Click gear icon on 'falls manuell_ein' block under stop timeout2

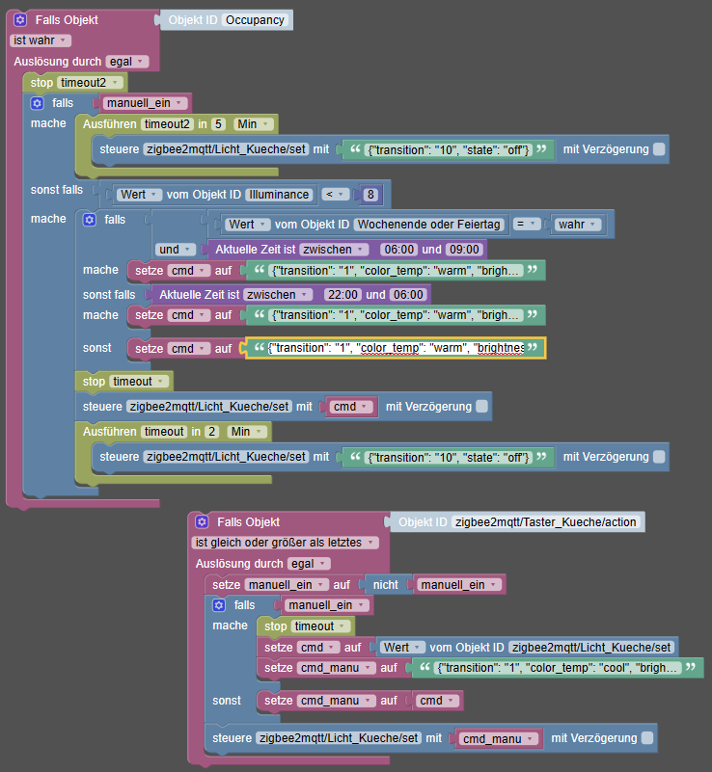pyautogui.click(x=37, y=103)
